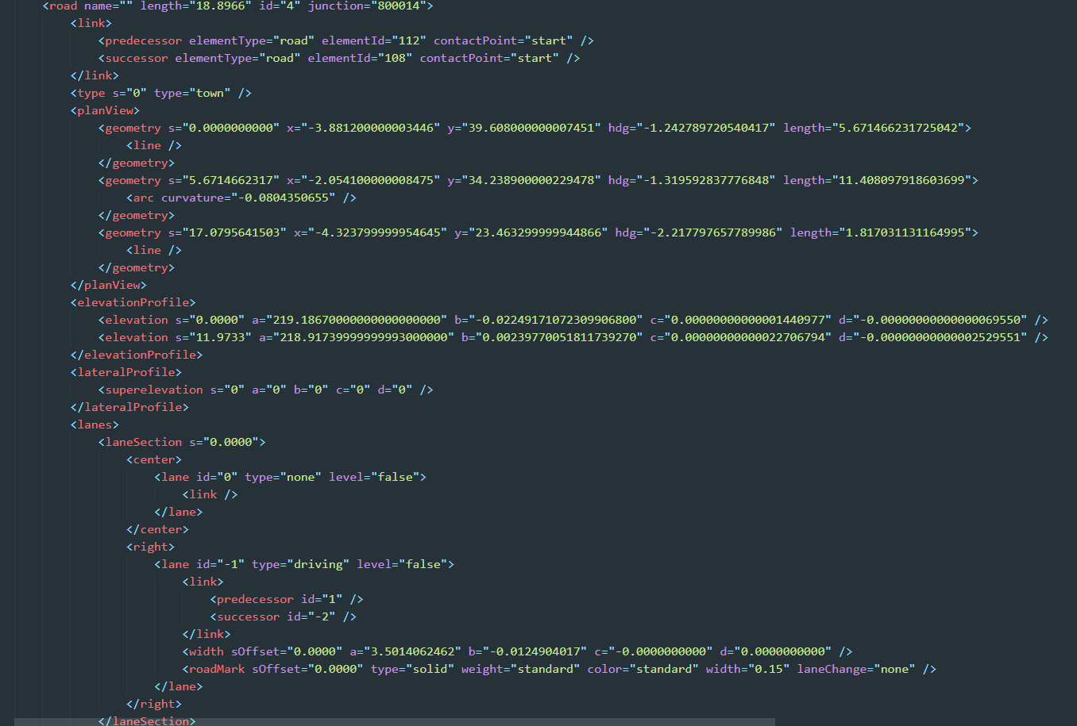Screen dimensions: 1077x726
Task: Select the predecessor elementId "112"
Action: (409, 40)
